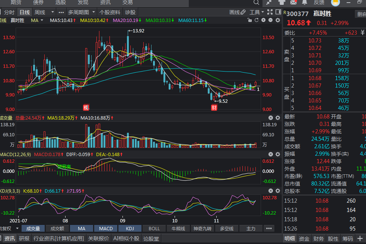Open the notification bell

pyautogui.click(x=305, y=2)
